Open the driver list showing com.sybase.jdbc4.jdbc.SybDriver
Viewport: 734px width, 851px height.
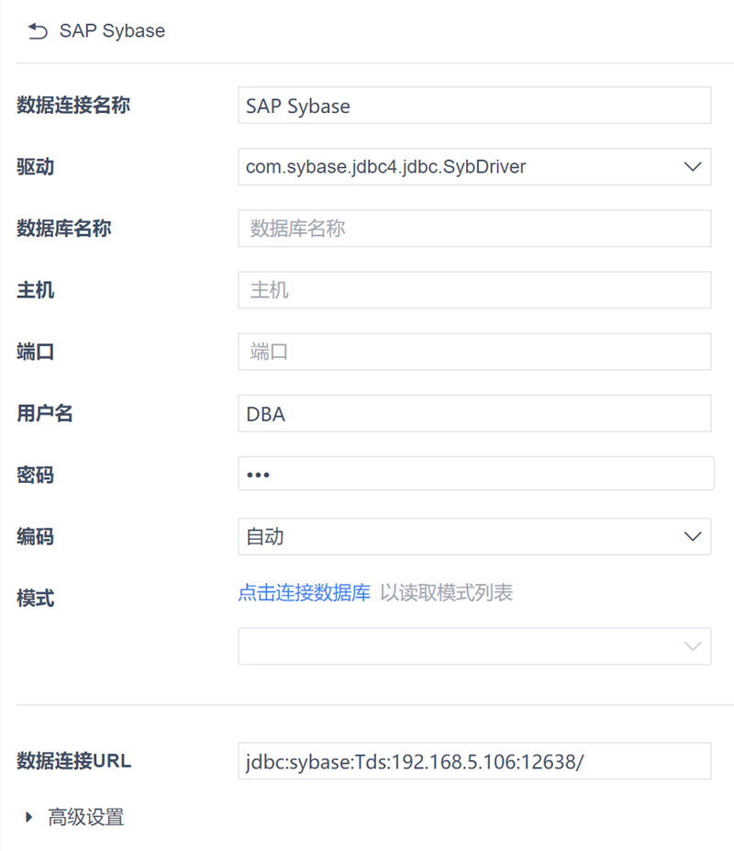click(459, 167)
